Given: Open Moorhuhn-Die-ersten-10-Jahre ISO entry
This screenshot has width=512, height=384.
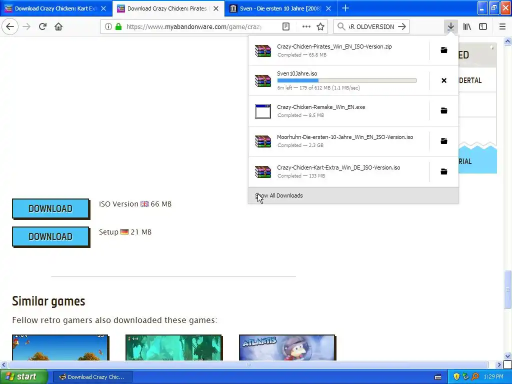Looking at the screenshot, I should [x=339, y=141].
